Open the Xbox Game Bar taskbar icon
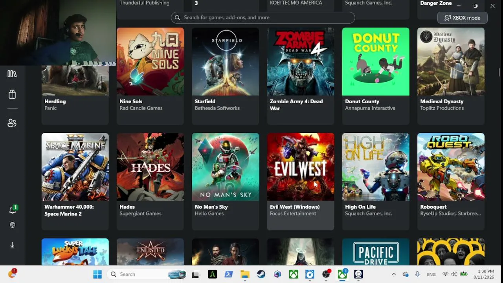The image size is (503, 283). (x=294, y=274)
